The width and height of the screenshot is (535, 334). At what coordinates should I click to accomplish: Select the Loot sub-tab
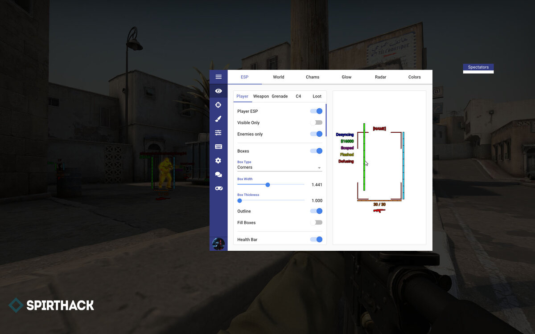click(x=317, y=96)
